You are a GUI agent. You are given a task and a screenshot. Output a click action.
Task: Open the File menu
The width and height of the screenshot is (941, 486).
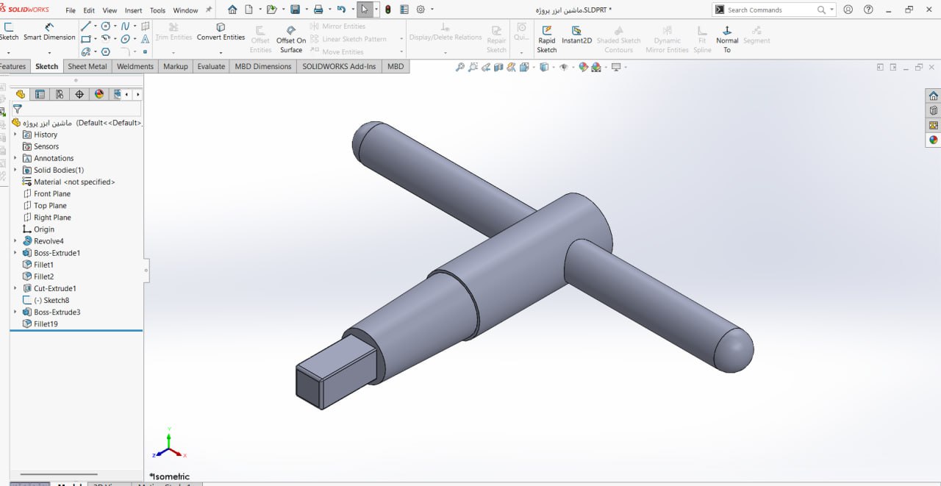click(71, 10)
